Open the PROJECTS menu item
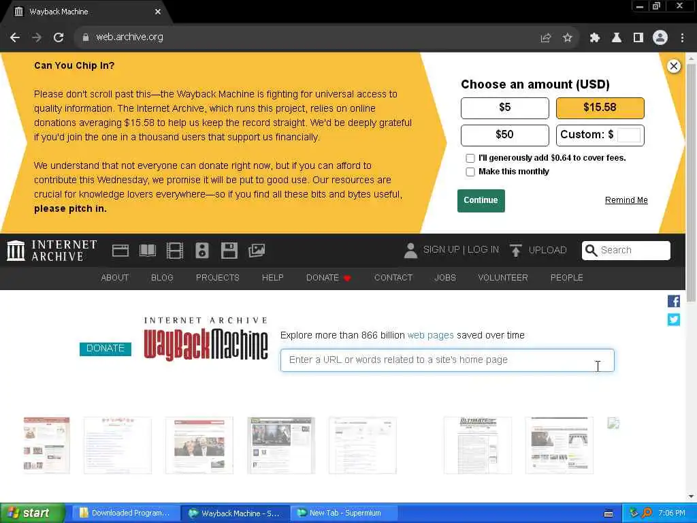Viewport: 697px width, 523px height. pos(217,278)
